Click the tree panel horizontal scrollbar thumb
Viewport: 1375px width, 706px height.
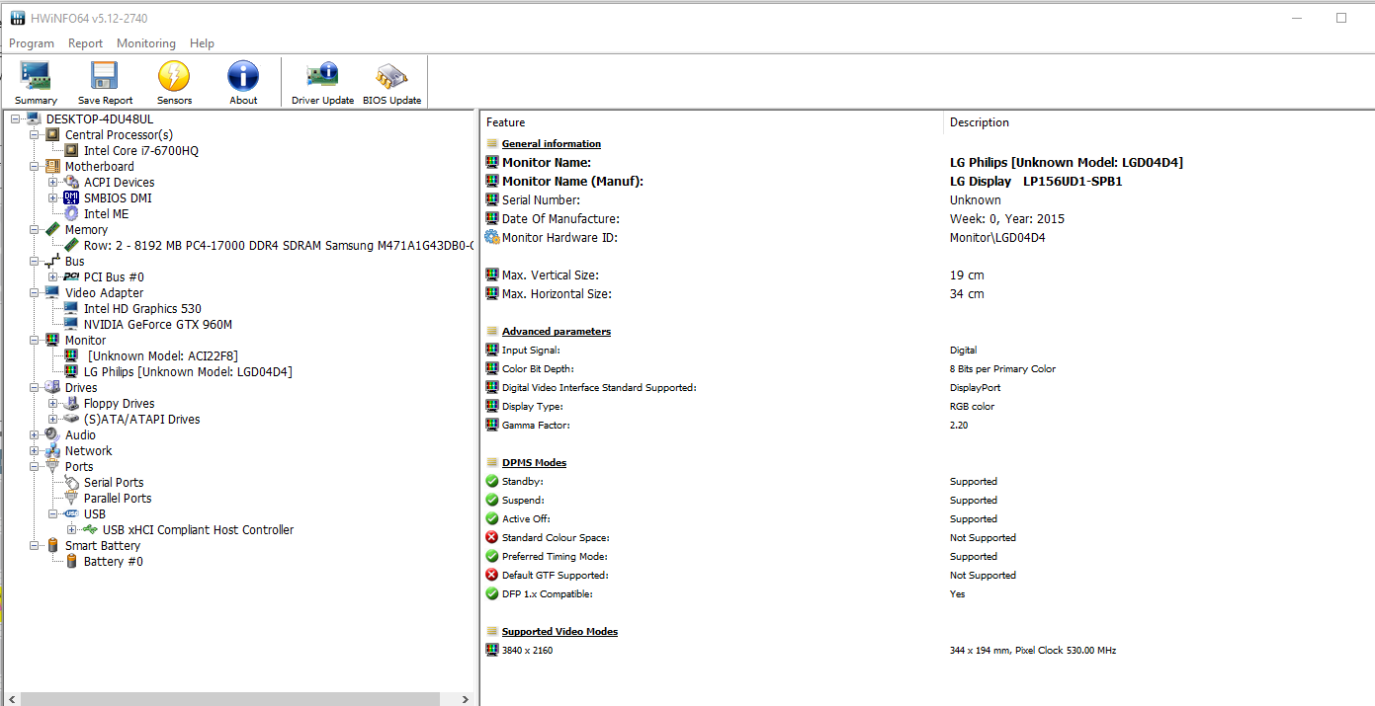[x=231, y=698]
